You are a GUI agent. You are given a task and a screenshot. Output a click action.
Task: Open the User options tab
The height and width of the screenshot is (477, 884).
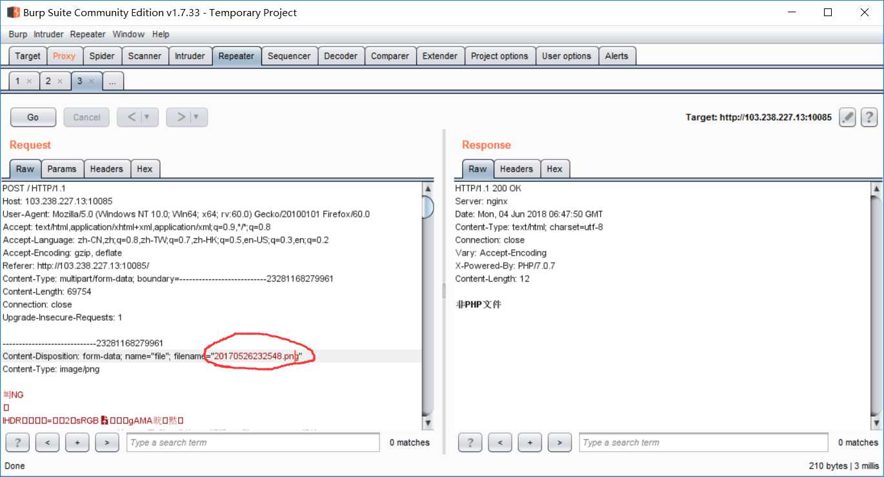click(x=567, y=56)
